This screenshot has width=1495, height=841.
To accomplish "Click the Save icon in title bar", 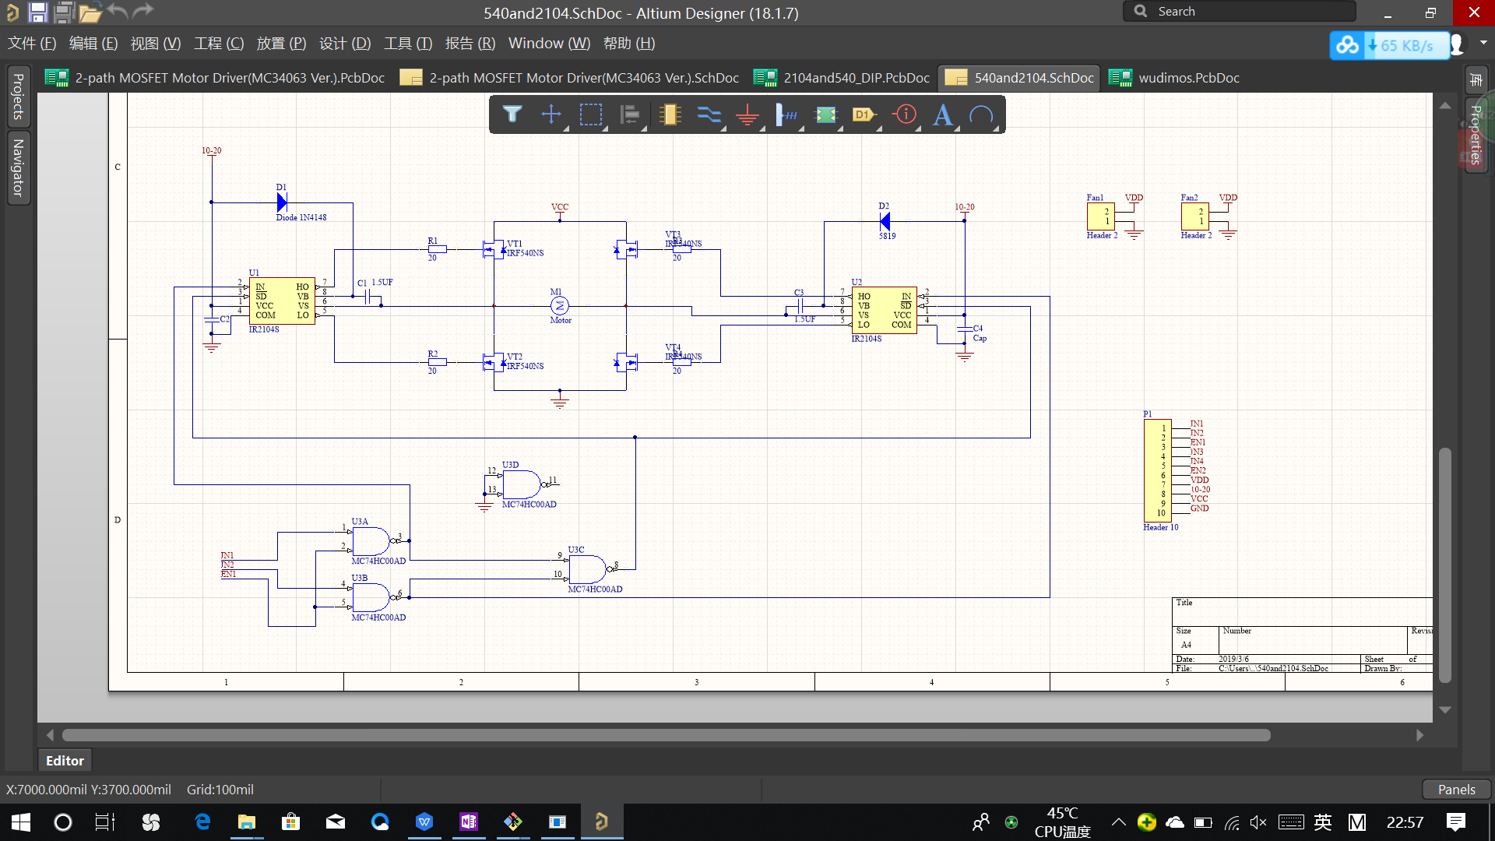I will (x=37, y=12).
